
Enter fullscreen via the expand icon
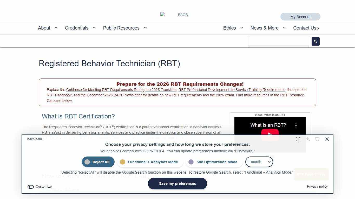[x=298, y=139]
